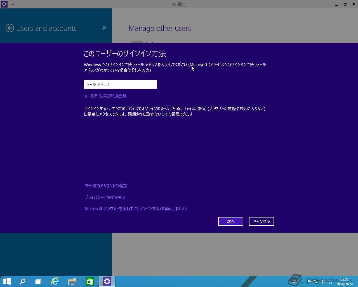This screenshot has height=287, width=358.
Task: Click the Manage other users heading
Action: 160,28
